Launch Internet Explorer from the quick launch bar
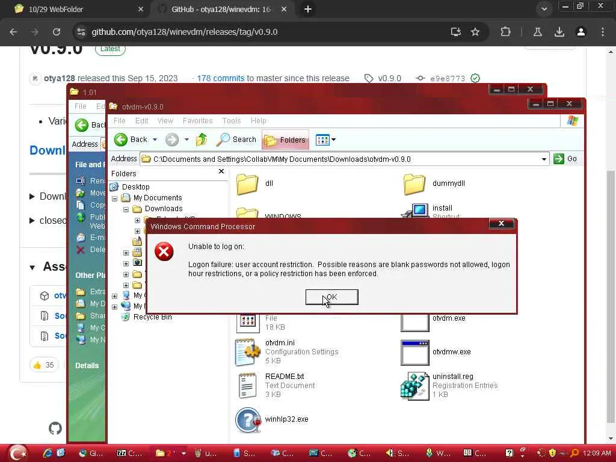This screenshot has width=616, height=462. coord(47,453)
